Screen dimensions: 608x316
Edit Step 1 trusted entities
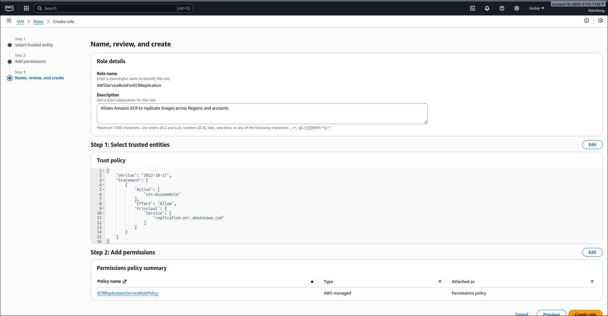click(592, 145)
